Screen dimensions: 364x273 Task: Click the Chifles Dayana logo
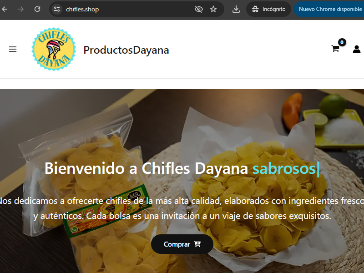coord(54,49)
